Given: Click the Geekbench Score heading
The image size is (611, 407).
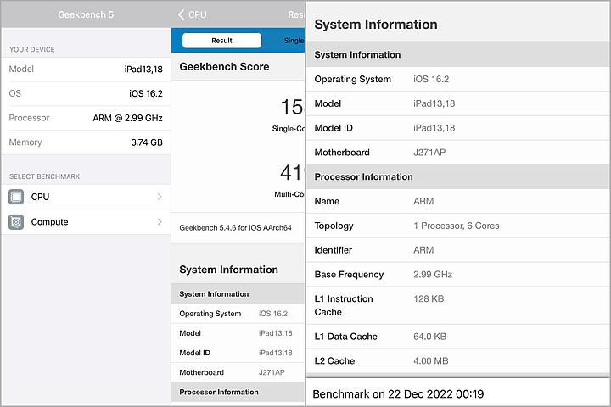Looking at the screenshot, I should coord(224,67).
